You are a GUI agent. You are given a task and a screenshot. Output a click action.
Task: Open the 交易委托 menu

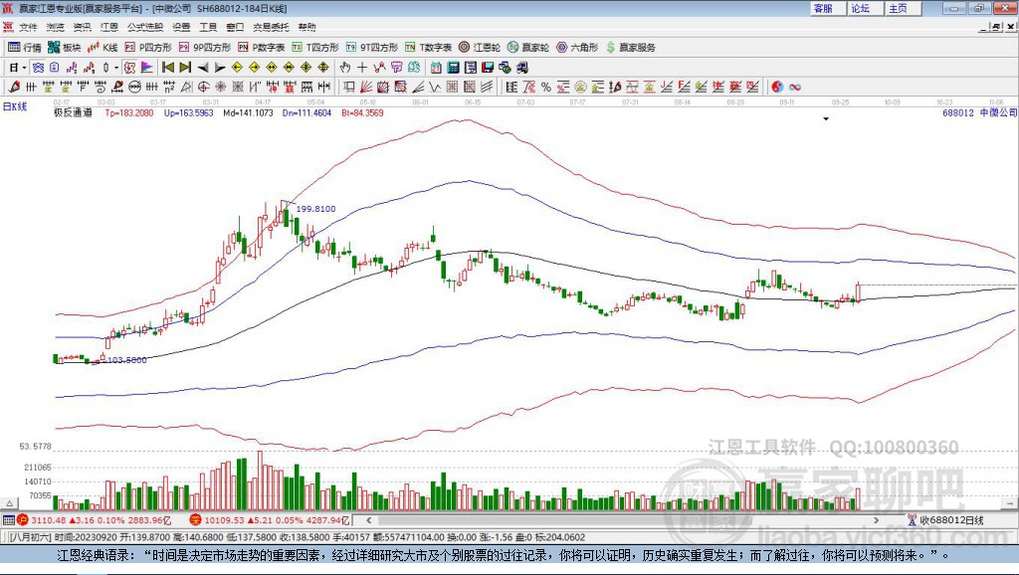[x=271, y=27]
